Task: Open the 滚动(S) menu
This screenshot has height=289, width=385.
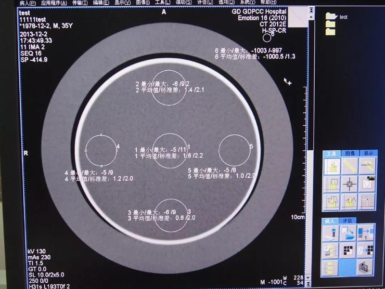Action: tap(184, 2)
